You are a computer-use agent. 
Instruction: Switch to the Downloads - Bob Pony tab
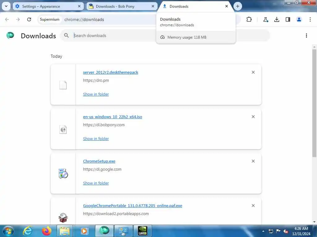122,6
